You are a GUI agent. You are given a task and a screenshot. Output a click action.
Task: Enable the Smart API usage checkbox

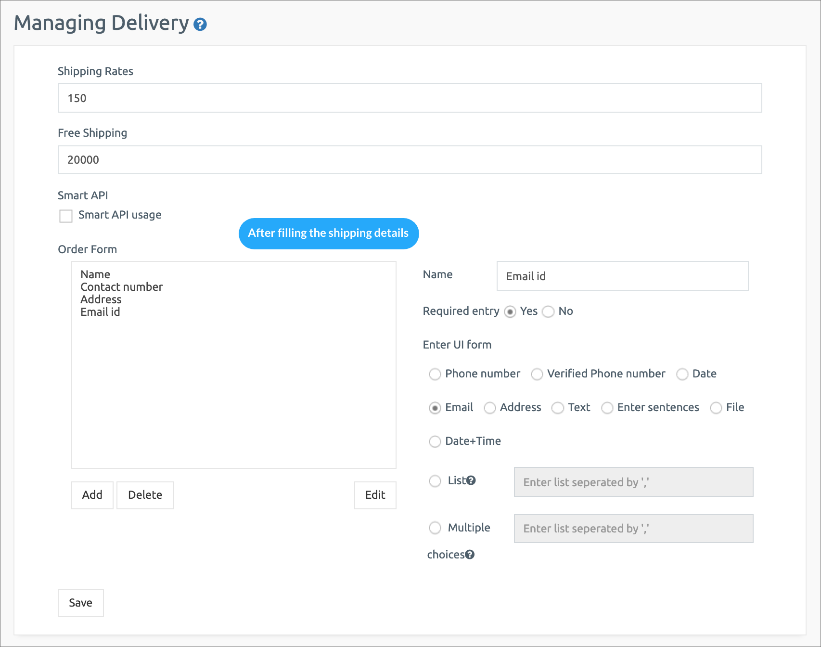pos(66,216)
